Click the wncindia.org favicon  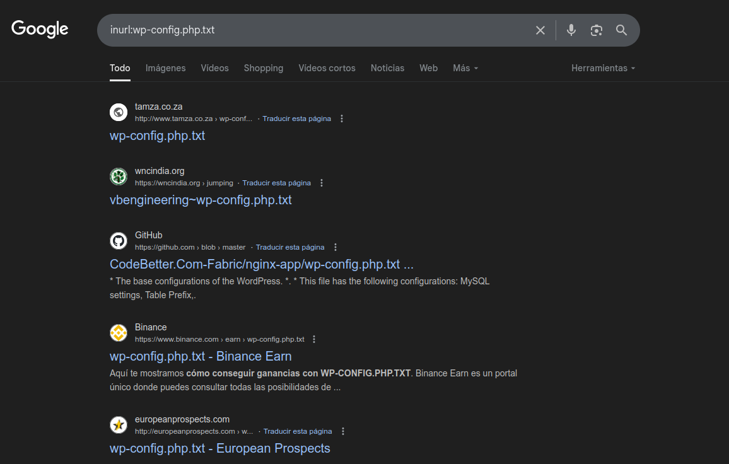click(x=119, y=177)
